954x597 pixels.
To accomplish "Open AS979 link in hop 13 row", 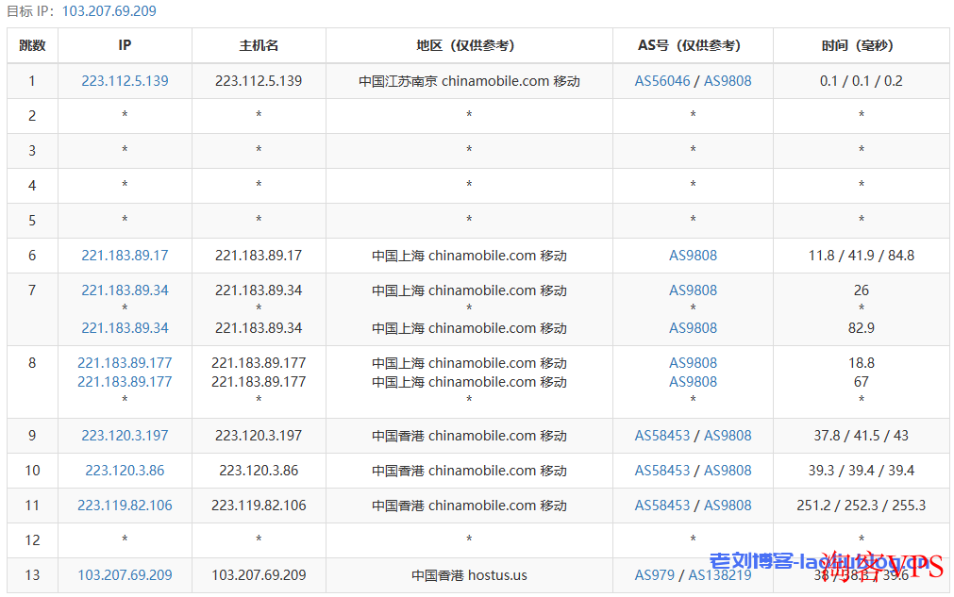I will point(655,575).
